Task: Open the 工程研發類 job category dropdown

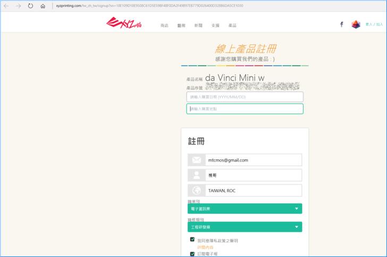Action: (x=245, y=227)
